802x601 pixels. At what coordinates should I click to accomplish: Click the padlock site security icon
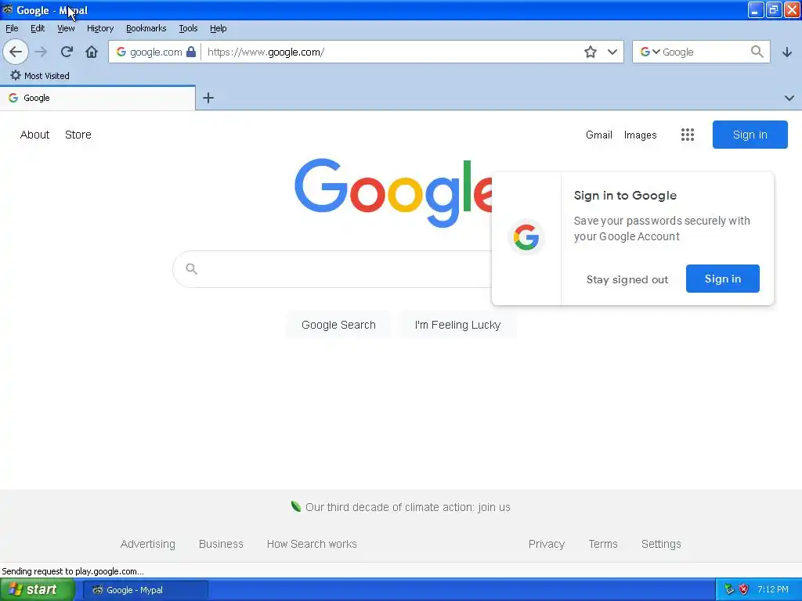click(x=191, y=52)
